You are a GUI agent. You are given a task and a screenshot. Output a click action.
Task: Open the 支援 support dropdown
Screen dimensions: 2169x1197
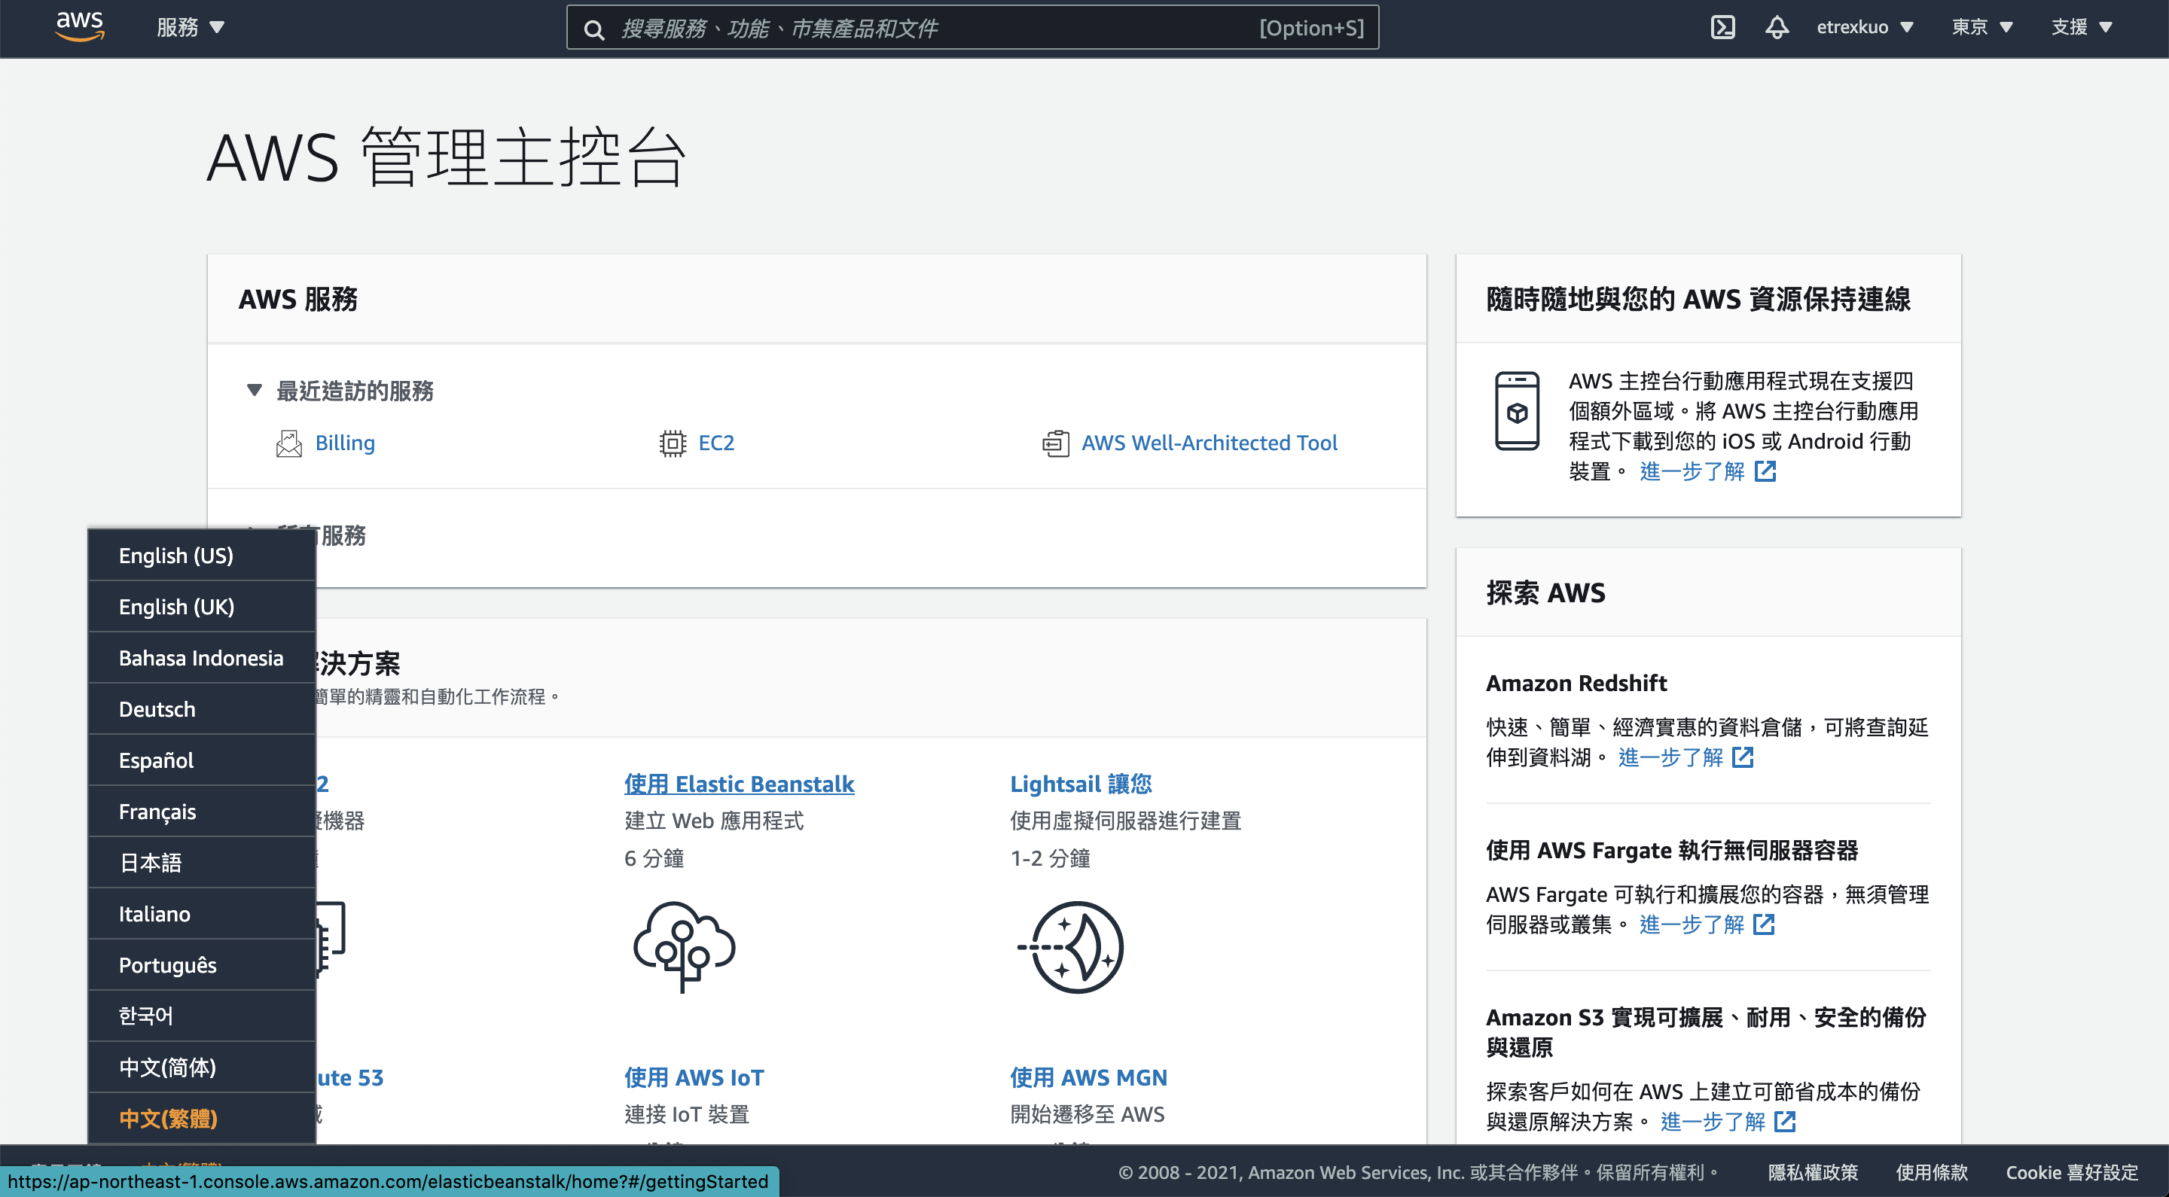pos(2082,27)
